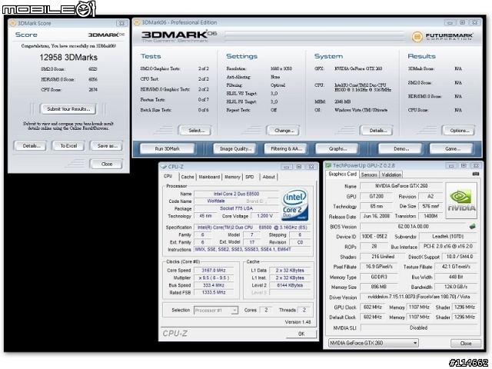The image size is (492, 369).
Task: Select the CPU tab in CPU-Z
Action: pyautogui.click(x=168, y=176)
